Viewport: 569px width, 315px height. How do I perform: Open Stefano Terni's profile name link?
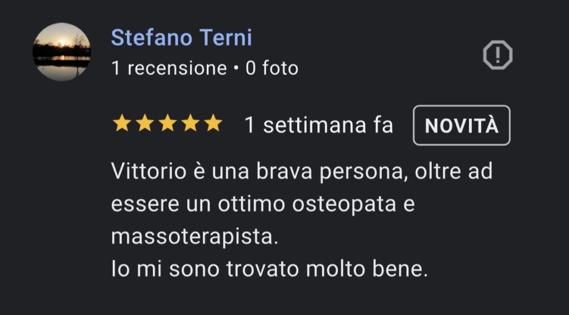tap(181, 38)
